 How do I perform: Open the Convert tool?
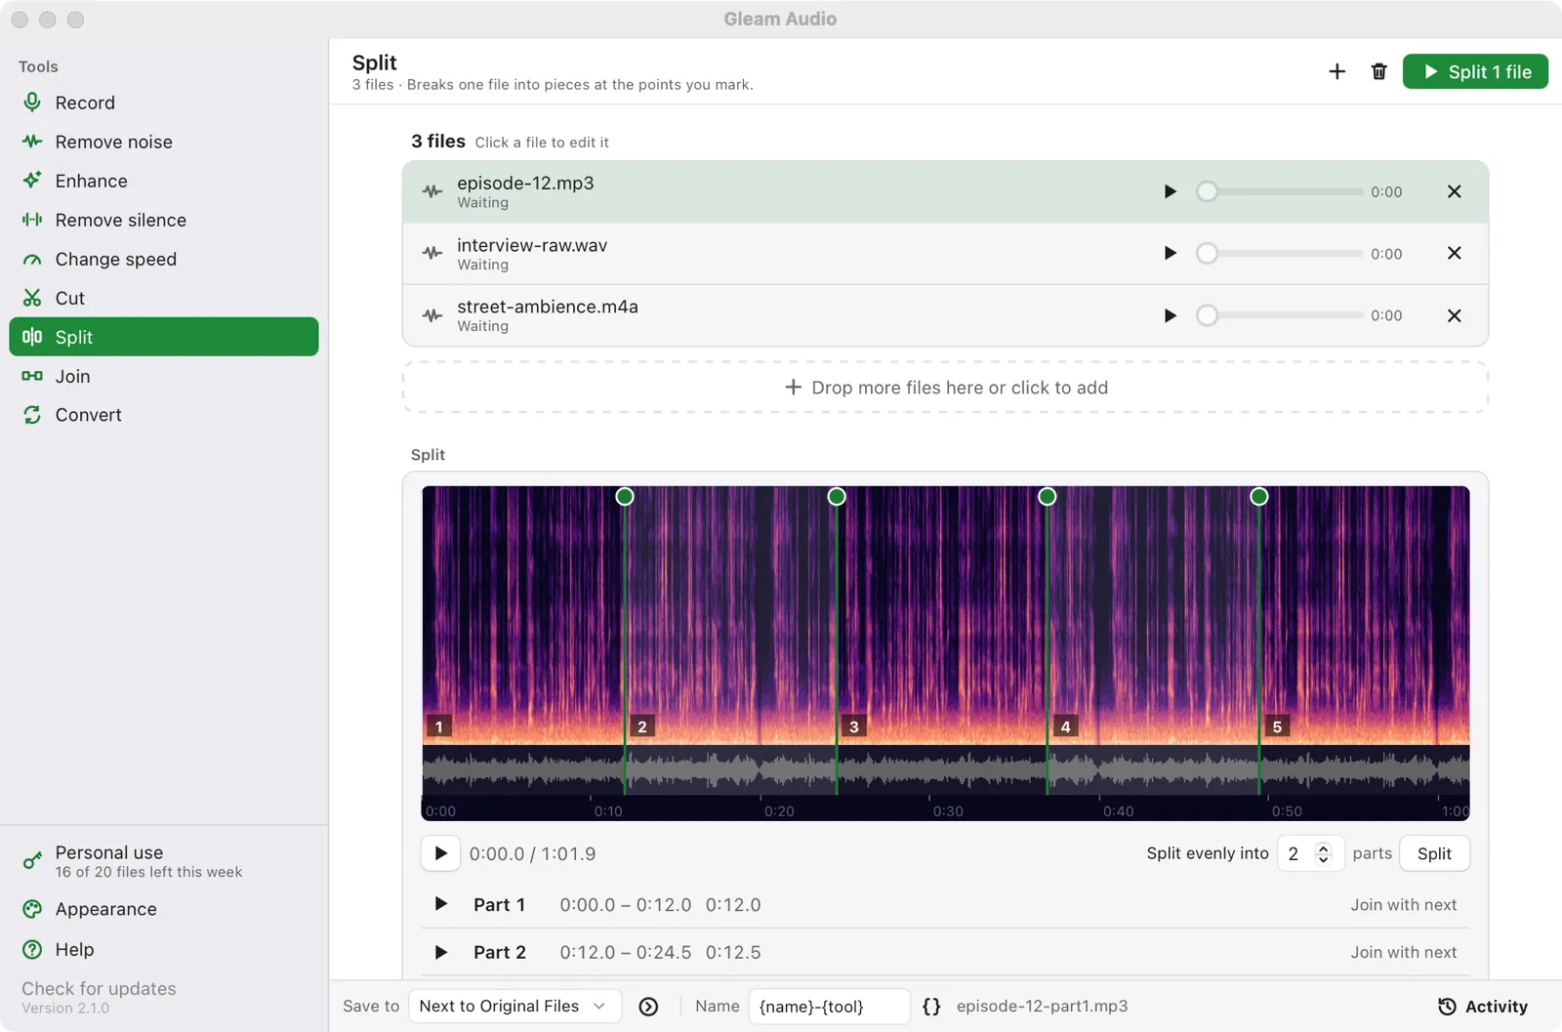[163, 415]
